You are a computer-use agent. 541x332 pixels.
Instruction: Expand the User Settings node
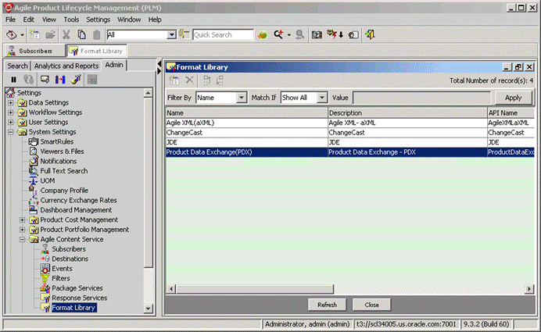click(x=11, y=122)
